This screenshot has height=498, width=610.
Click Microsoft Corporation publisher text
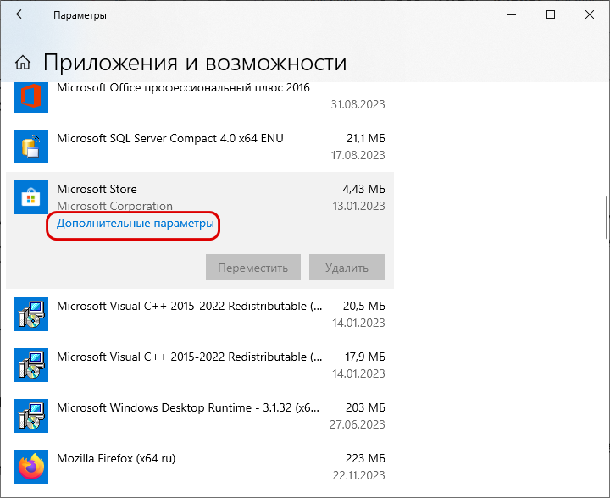[114, 206]
